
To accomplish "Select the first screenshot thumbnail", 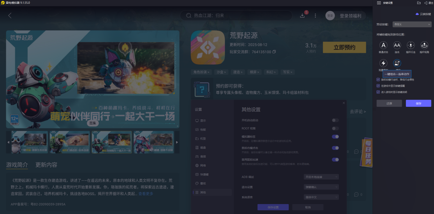I will (x=30, y=142).
